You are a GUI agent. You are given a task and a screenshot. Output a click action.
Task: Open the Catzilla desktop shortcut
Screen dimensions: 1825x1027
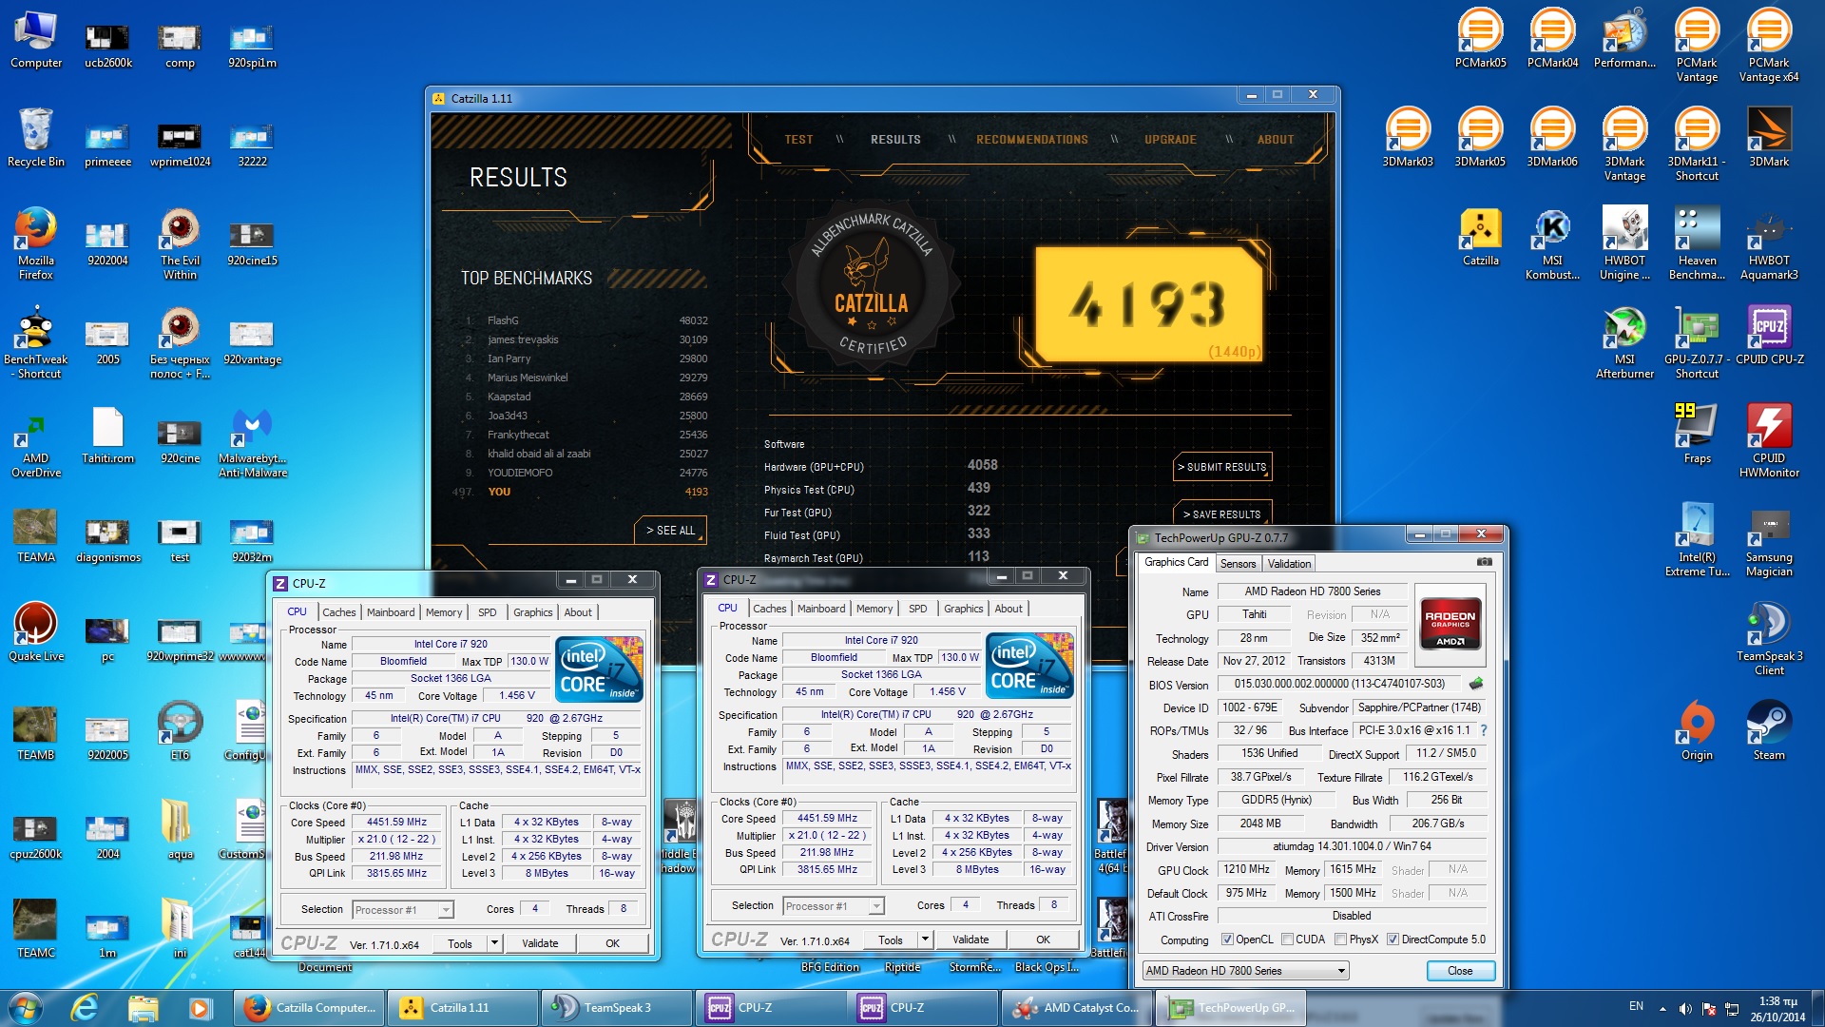pos(1480,238)
